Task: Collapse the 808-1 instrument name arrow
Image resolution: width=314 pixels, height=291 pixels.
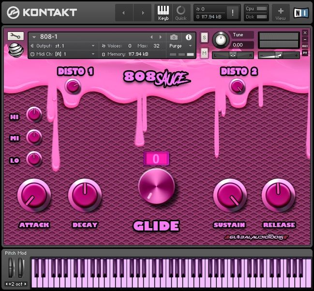Action: pos(34,37)
